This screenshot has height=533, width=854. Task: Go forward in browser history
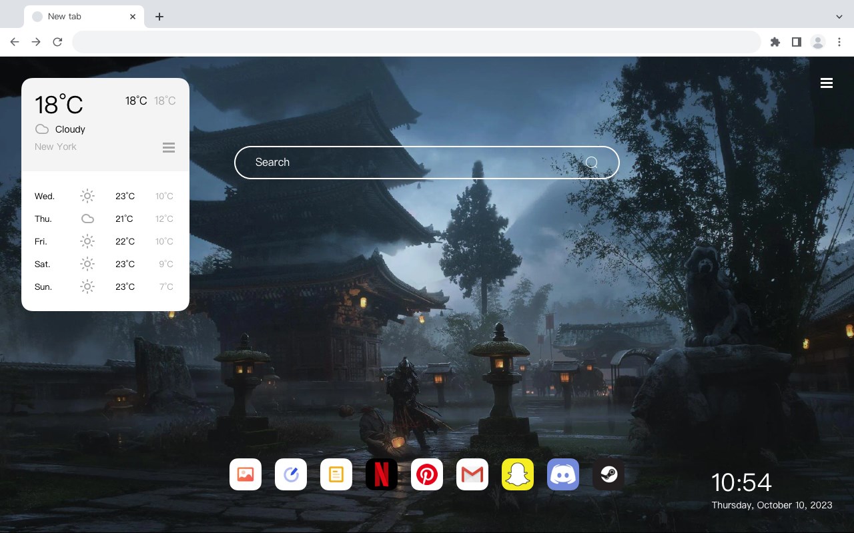click(x=36, y=42)
